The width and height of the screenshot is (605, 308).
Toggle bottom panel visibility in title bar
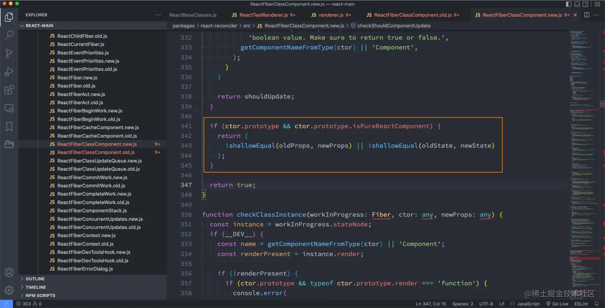coord(578,4)
